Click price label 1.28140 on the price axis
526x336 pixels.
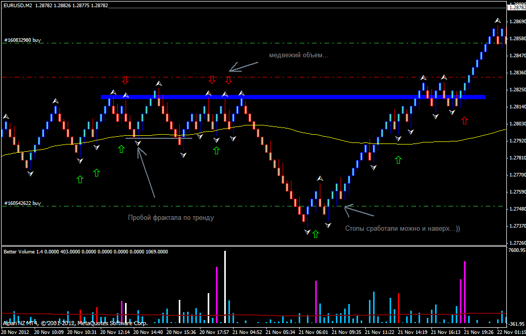point(517,107)
